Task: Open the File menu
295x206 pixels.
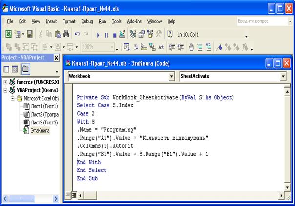Action: coord(10,21)
